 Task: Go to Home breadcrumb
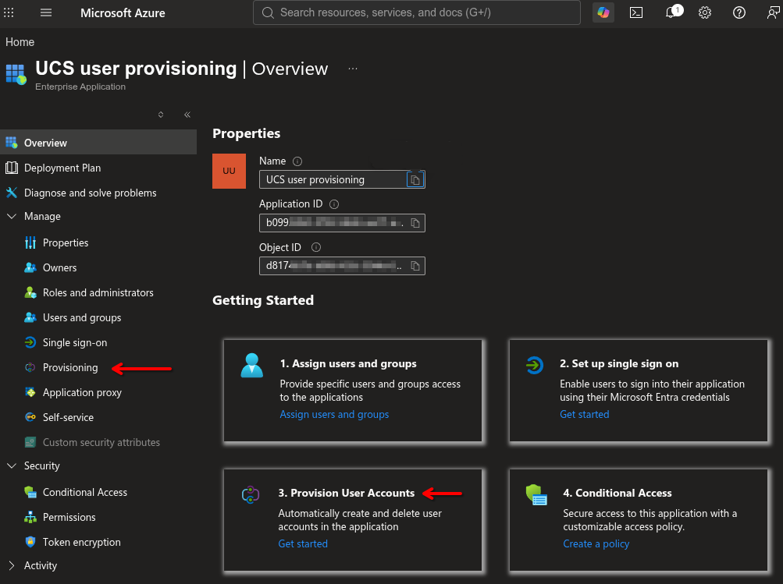tap(20, 42)
